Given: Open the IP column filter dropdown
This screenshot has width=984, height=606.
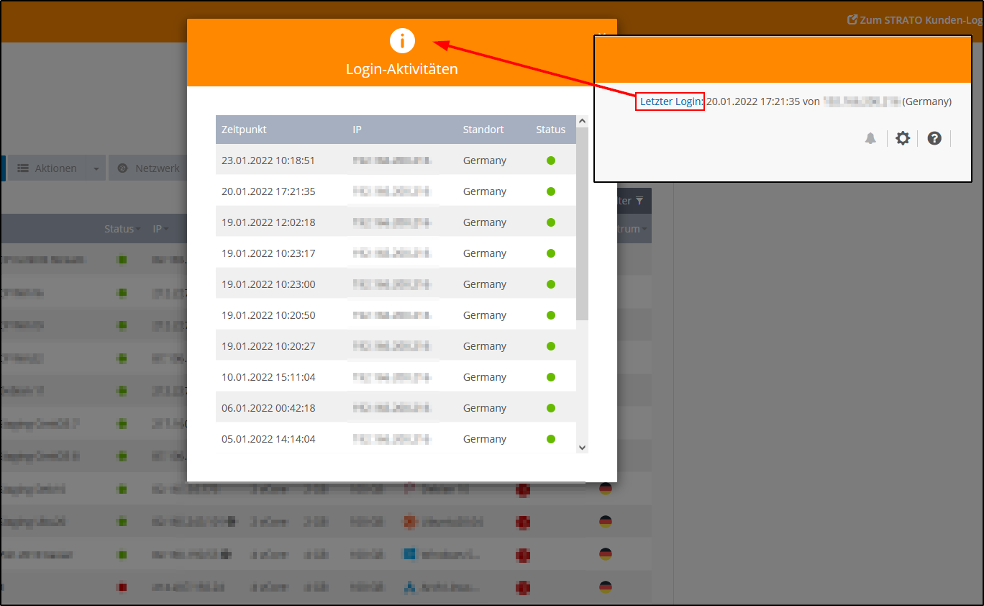Looking at the screenshot, I should coord(168,228).
